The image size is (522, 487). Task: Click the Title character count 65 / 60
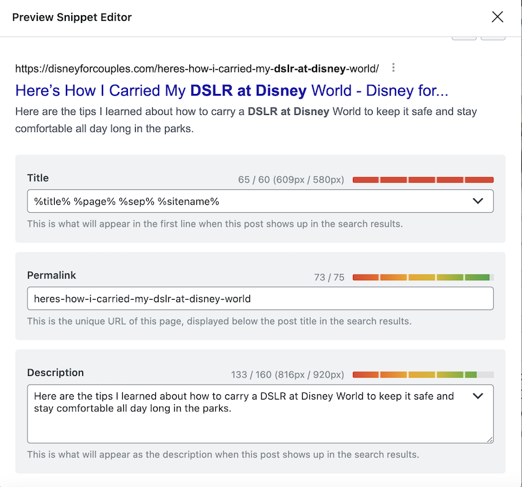[291, 180]
